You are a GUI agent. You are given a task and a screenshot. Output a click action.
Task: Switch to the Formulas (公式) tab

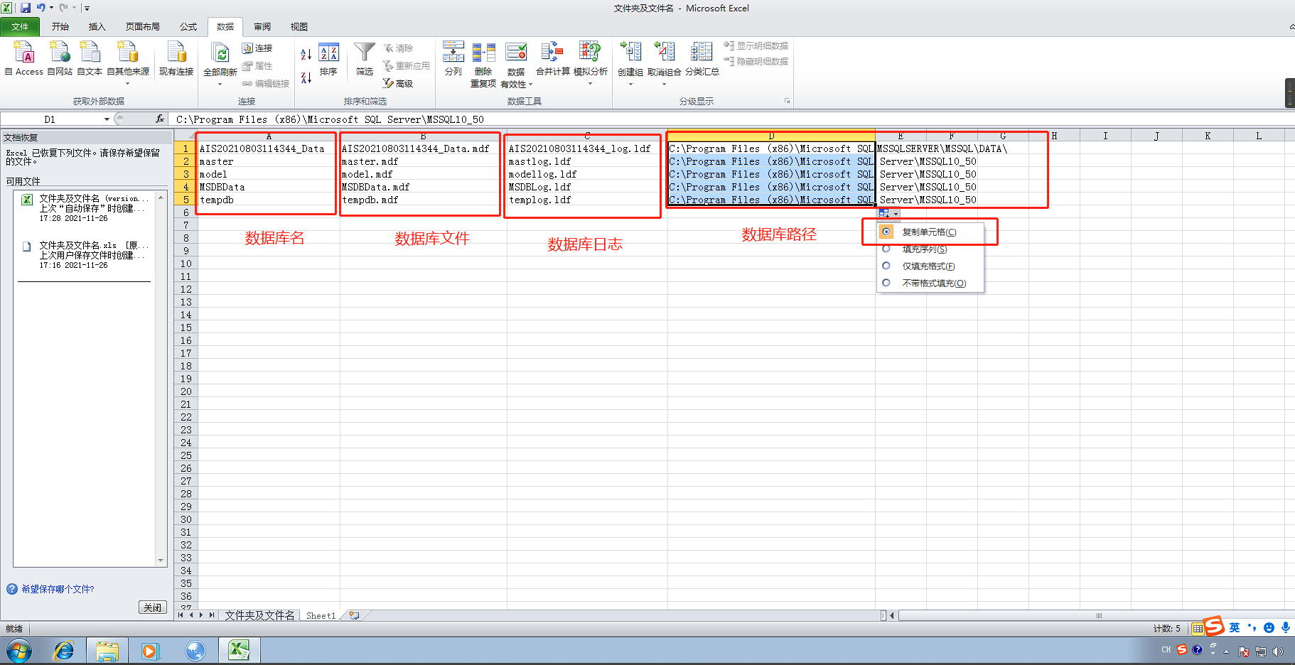[188, 26]
